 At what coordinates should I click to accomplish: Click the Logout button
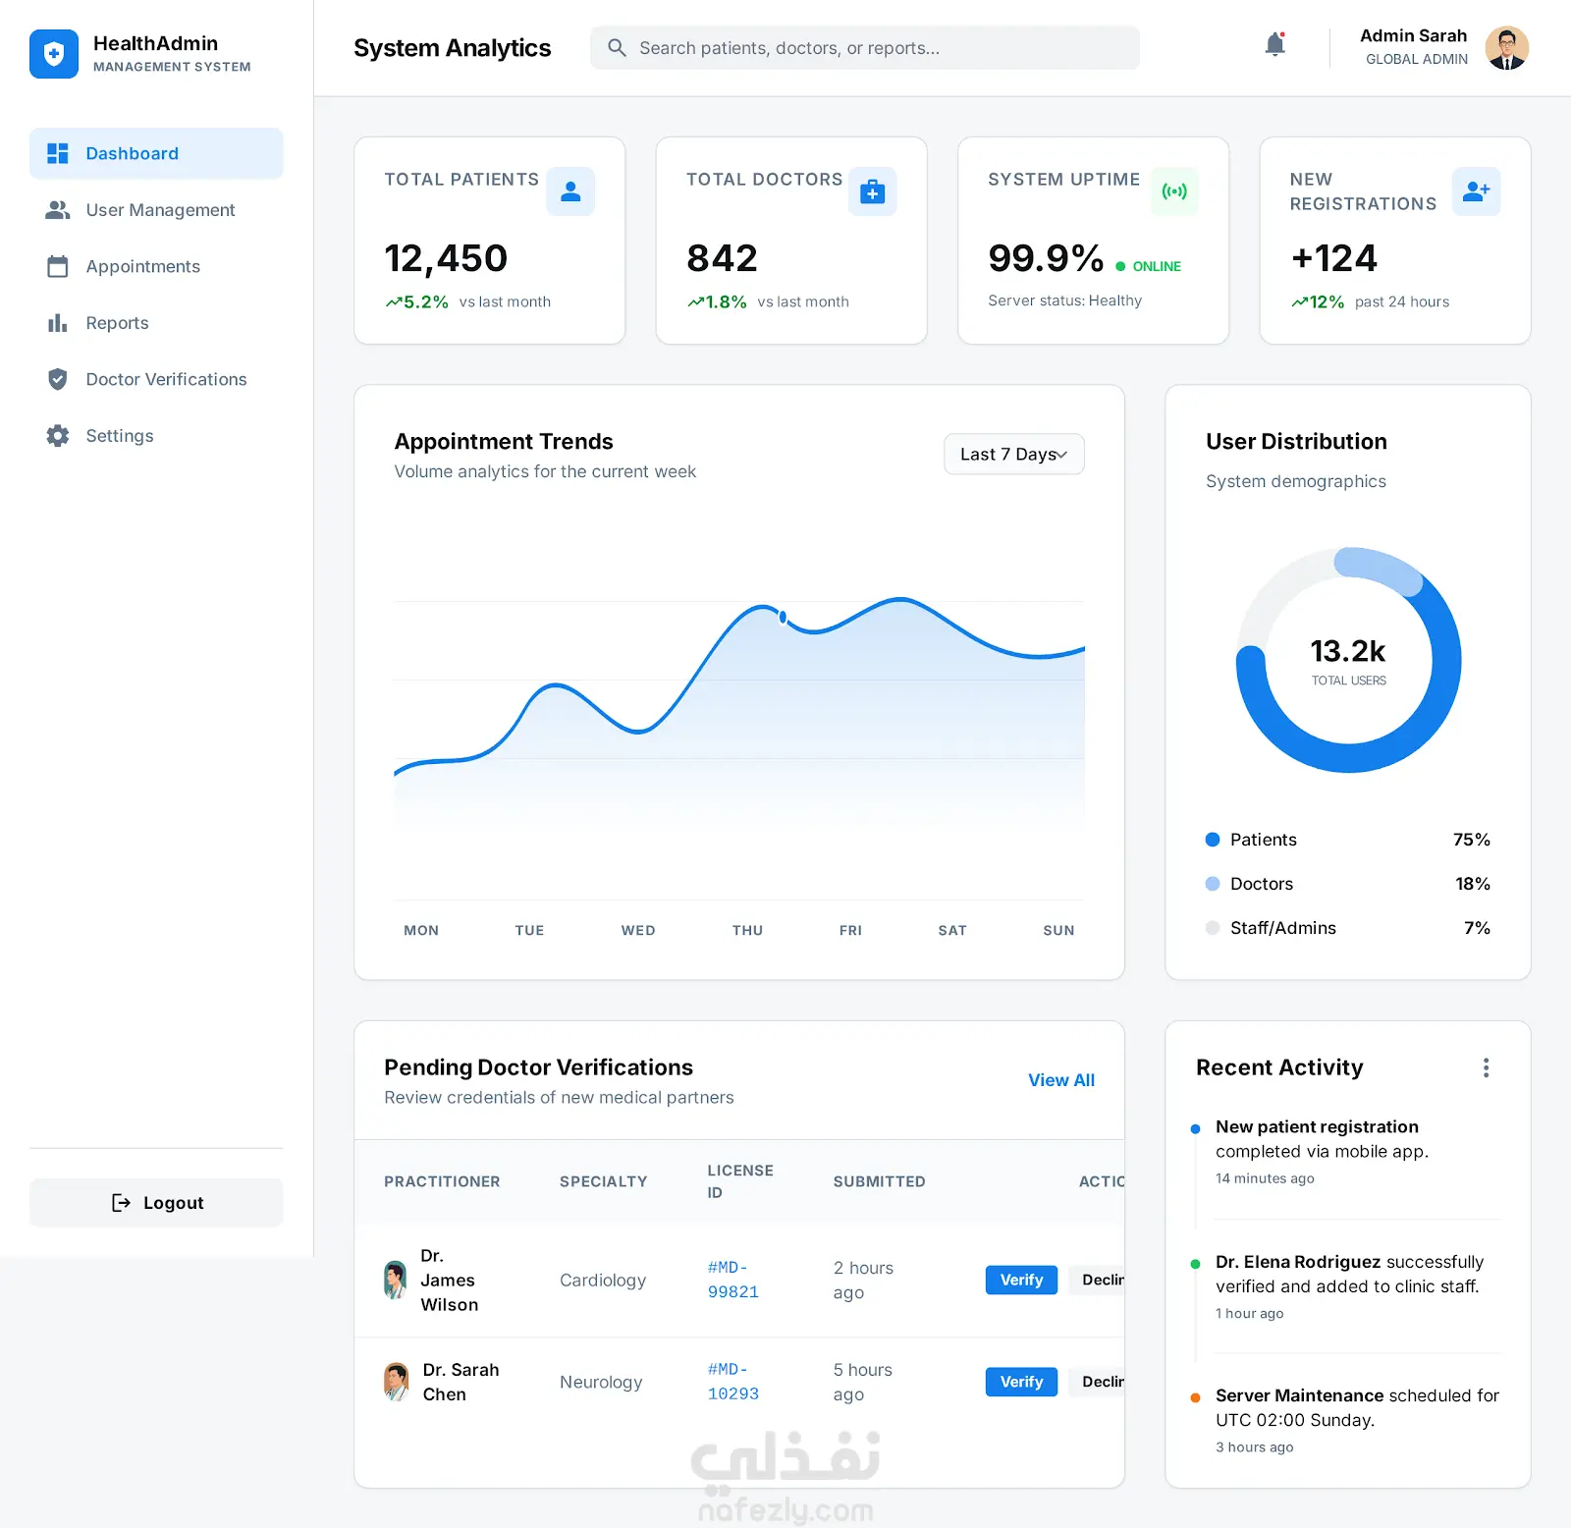[x=156, y=1203]
